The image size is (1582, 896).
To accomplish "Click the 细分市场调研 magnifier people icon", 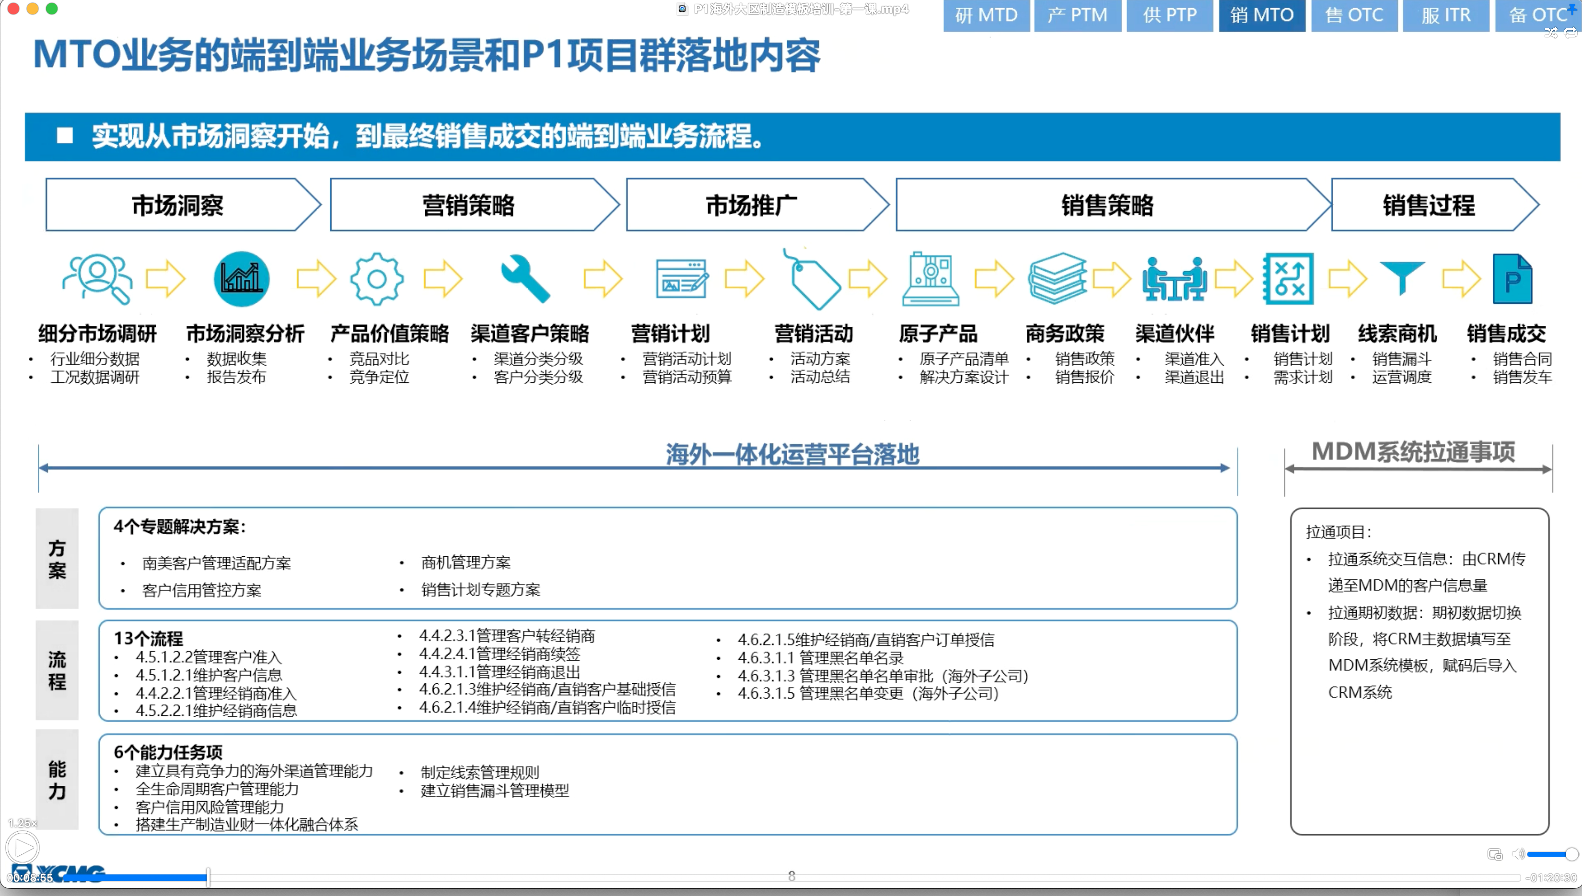I will [97, 279].
